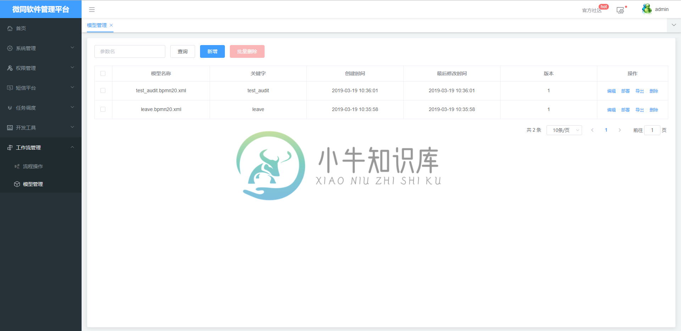Click 导出 for leave.bpmn20.xml
This screenshot has width=681, height=331.
[x=640, y=110]
